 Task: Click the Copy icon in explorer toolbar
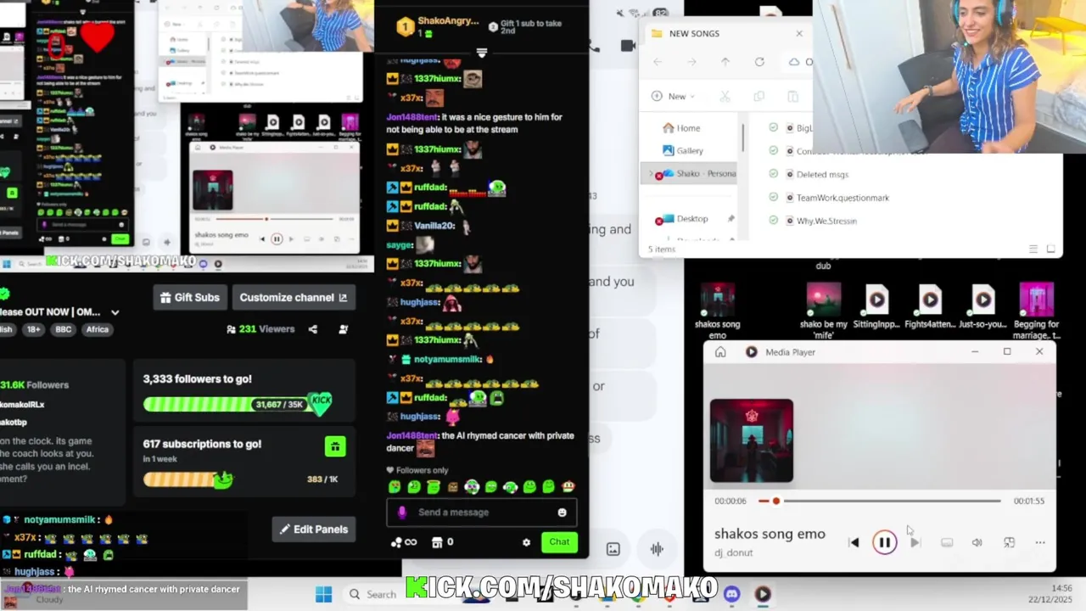[x=759, y=96]
